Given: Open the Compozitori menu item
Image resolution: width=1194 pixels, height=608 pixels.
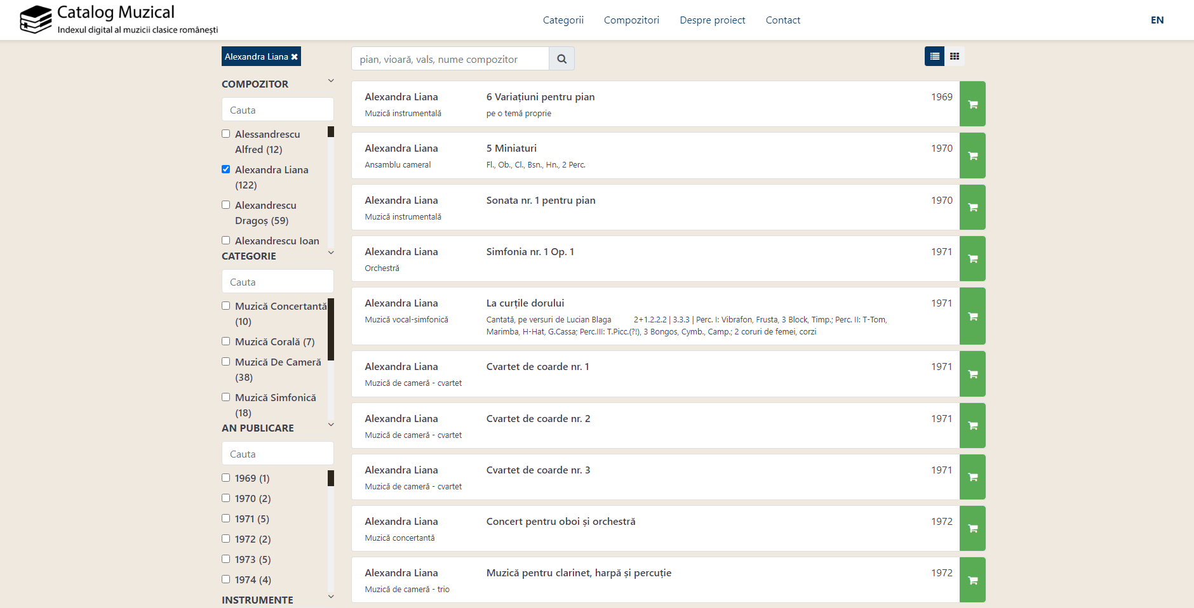Looking at the screenshot, I should (631, 20).
